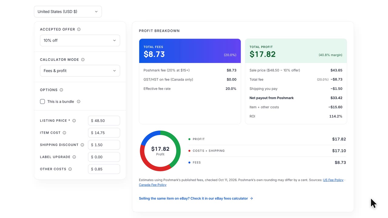The image size is (388, 218).
Task: Click the 'Effective fee rate' label
Action: click(157, 89)
